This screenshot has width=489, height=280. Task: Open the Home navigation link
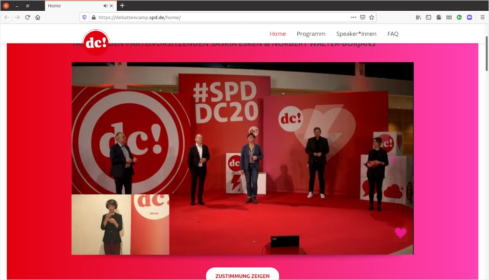pos(278,34)
